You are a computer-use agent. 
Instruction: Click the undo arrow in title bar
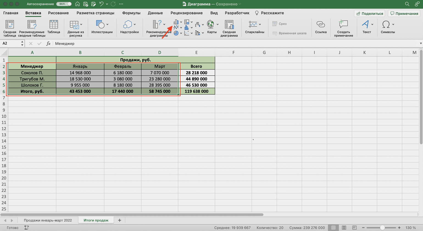point(101,4)
